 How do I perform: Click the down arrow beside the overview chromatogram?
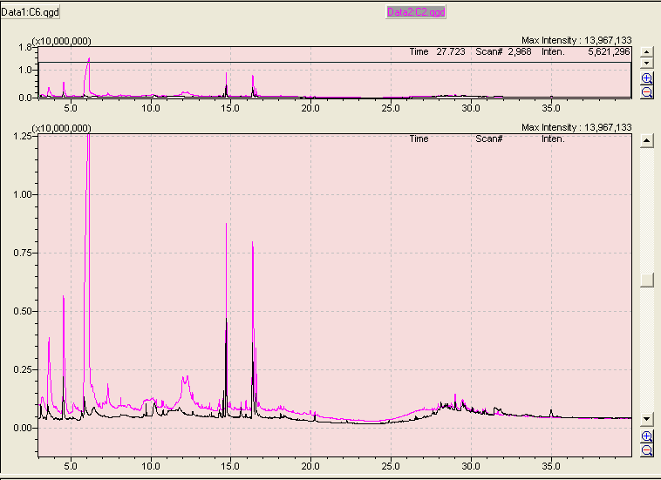coord(647,64)
